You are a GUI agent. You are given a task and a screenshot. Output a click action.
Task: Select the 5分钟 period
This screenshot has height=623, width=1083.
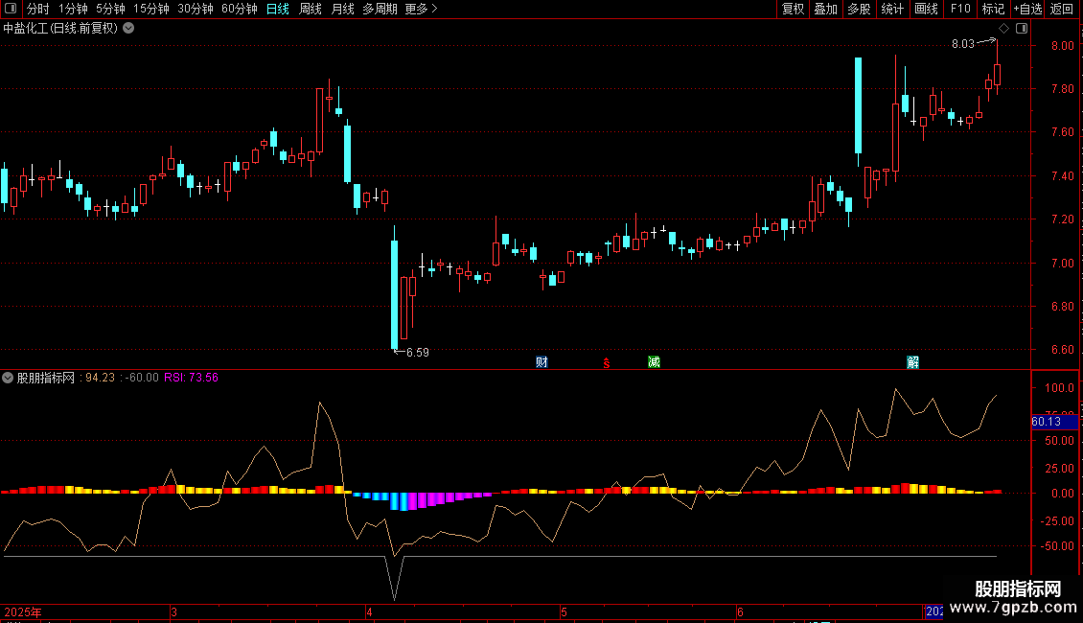click(110, 9)
